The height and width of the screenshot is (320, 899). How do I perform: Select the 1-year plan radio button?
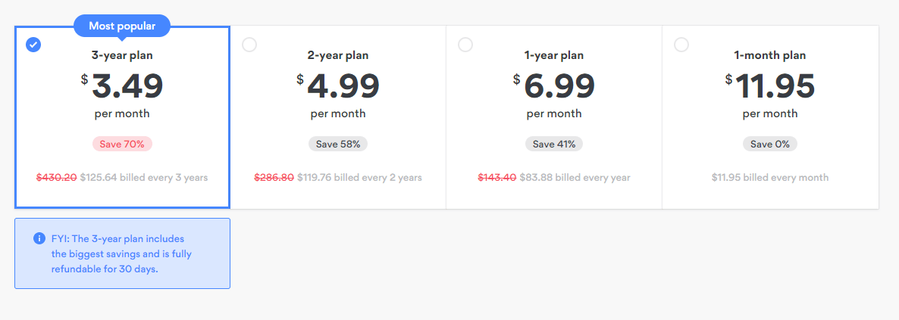tap(465, 45)
